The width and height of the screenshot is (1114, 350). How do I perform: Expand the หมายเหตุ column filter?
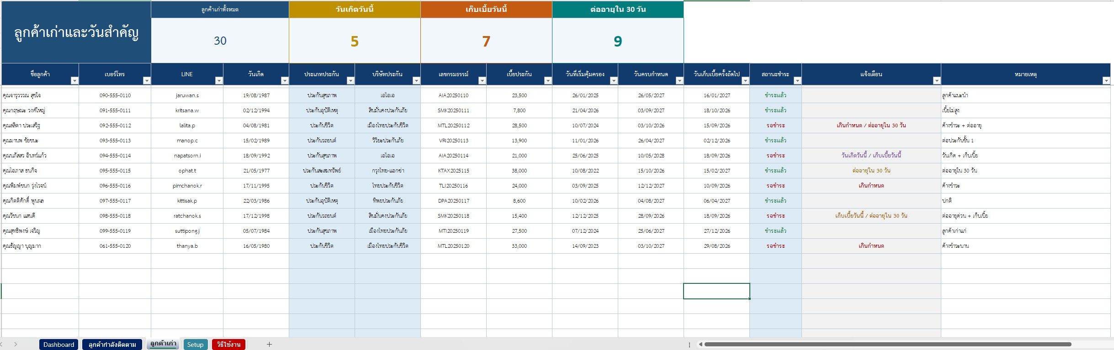coord(1106,81)
